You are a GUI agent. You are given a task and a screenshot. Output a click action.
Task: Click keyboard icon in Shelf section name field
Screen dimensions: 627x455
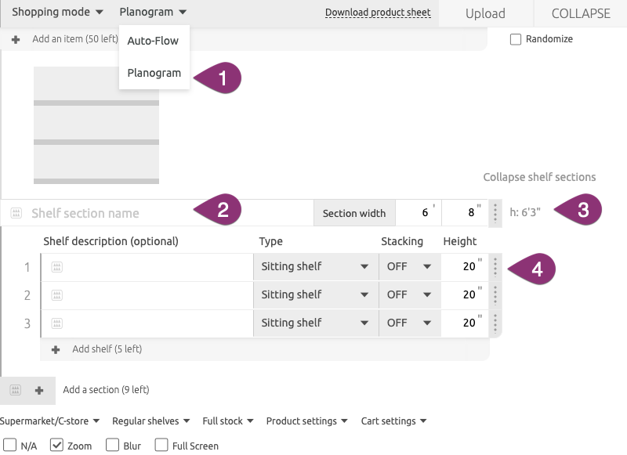(x=16, y=213)
